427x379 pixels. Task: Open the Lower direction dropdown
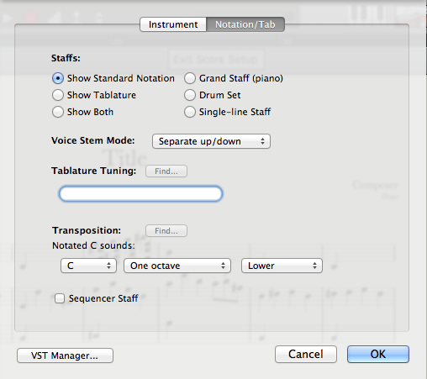(282, 266)
